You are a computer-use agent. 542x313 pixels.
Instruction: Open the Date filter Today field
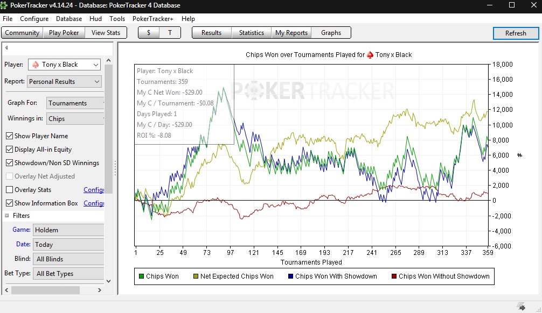(68, 245)
